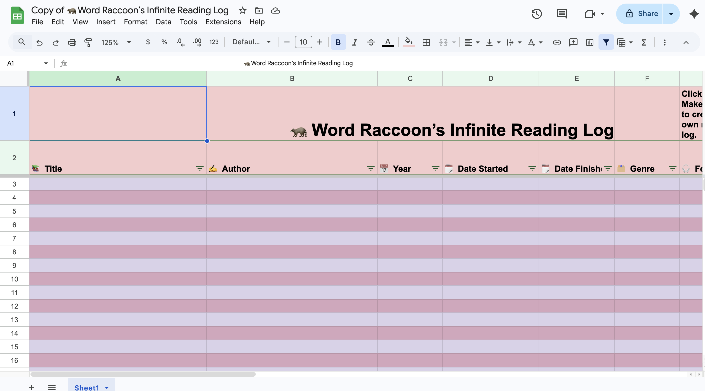The width and height of the screenshot is (705, 391).
Task: Toggle the filter button in toolbar
Action: click(x=606, y=42)
